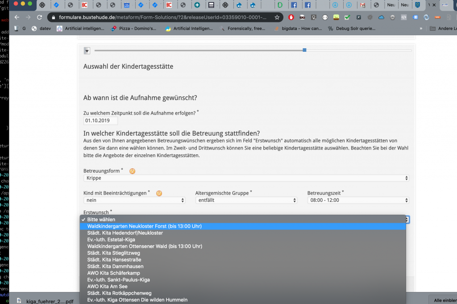Screen dimensions: 457x304
Task: Click the admission date field 01.10.2019
Action: pyautogui.click(x=100, y=121)
